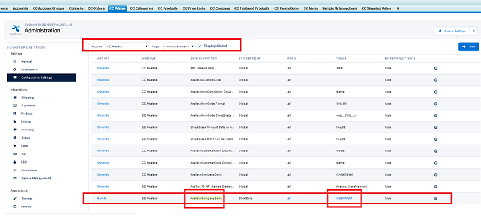Click the STOREFRONT column header
The height and width of the screenshot is (217, 481).
(x=250, y=58)
